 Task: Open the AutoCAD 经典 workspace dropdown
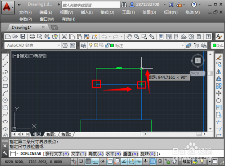[x=32, y=45]
